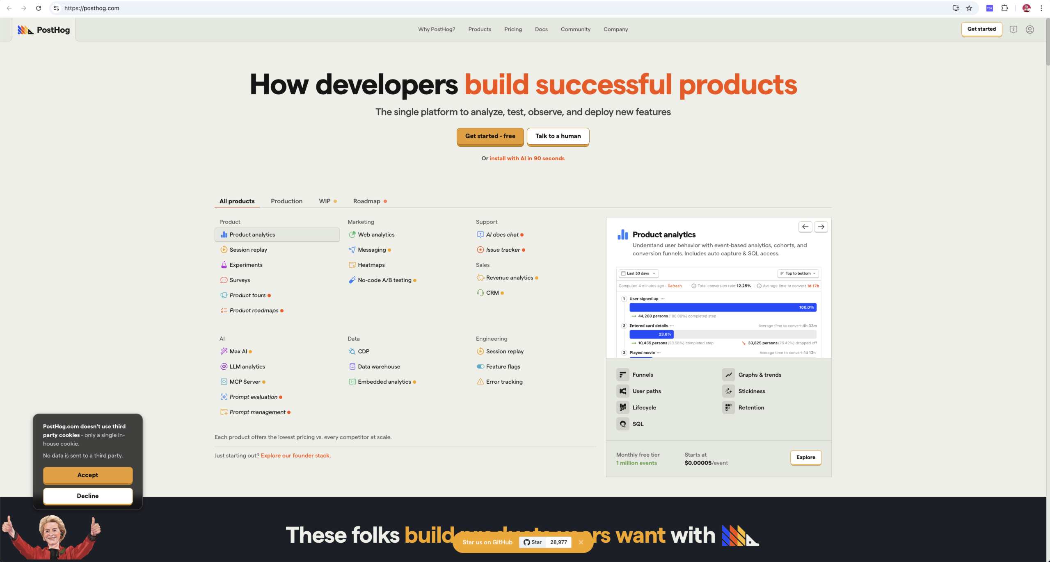The height and width of the screenshot is (562, 1050).
Task: Click the Get started - free button
Action: 490,137
